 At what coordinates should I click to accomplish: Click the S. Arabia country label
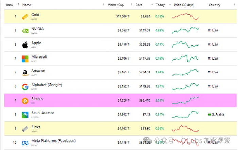point(218,114)
